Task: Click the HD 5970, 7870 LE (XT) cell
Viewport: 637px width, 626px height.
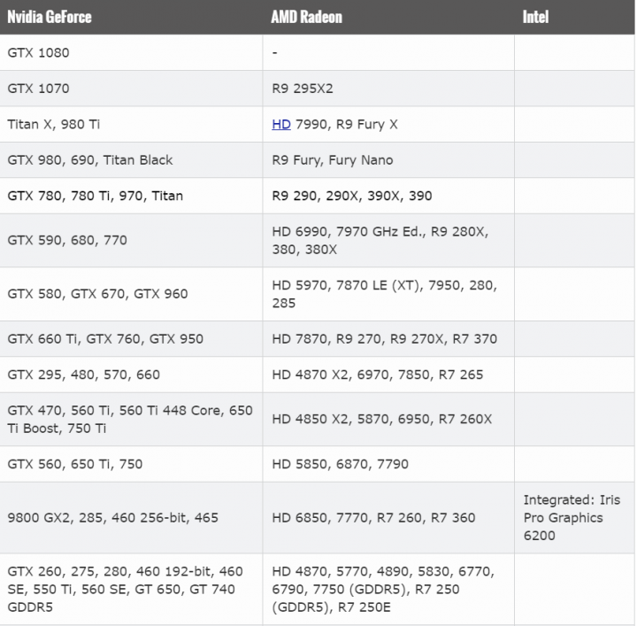Action: [x=388, y=294]
